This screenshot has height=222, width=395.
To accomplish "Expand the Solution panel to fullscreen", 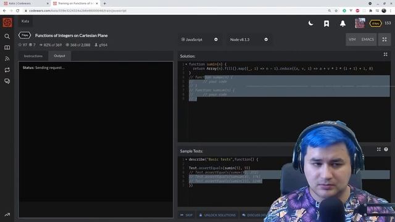I will click(385, 54).
